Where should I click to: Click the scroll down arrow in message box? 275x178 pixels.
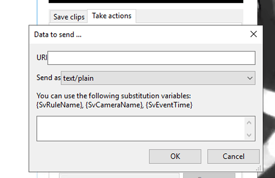(x=249, y=135)
